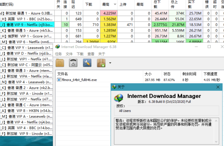Click the scroll down arrow in warning text box

coord(216,142)
